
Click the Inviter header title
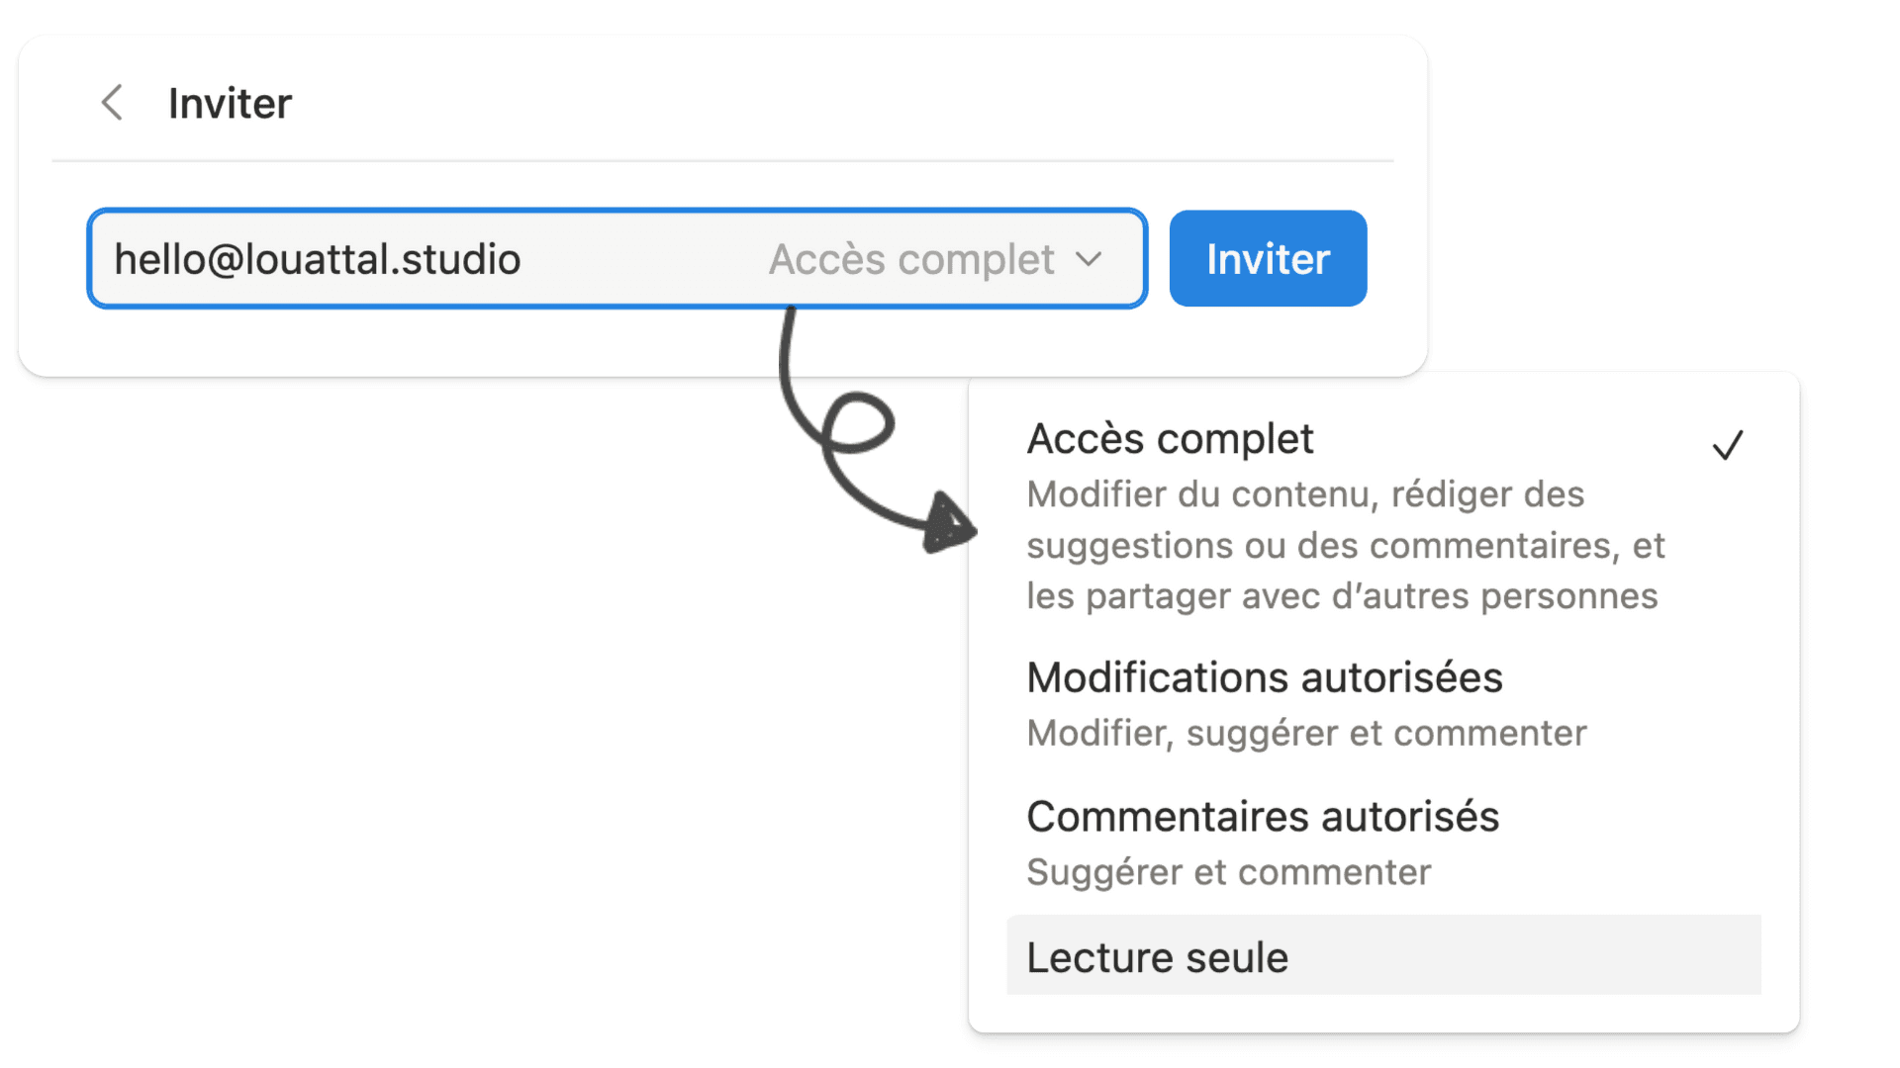tap(230, 103)
